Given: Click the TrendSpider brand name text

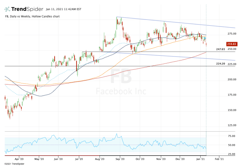Looking at the screenshot, I should pos(27,9).
